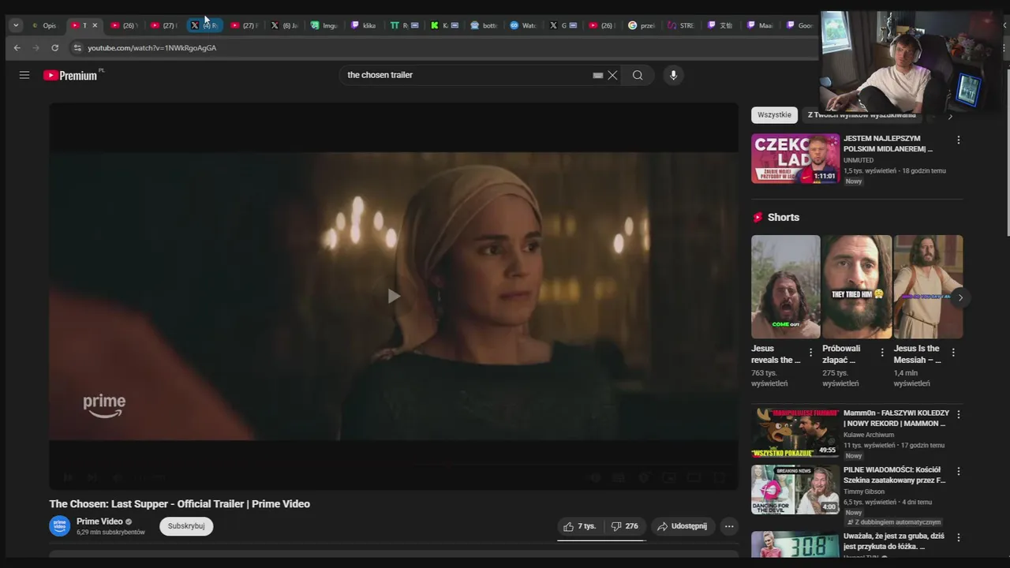Open the on-screen keyboard in search box
1010x568 pixels.
point(597,75)
